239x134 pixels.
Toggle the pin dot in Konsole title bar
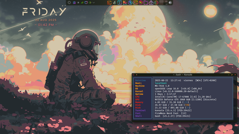point(137,75)
